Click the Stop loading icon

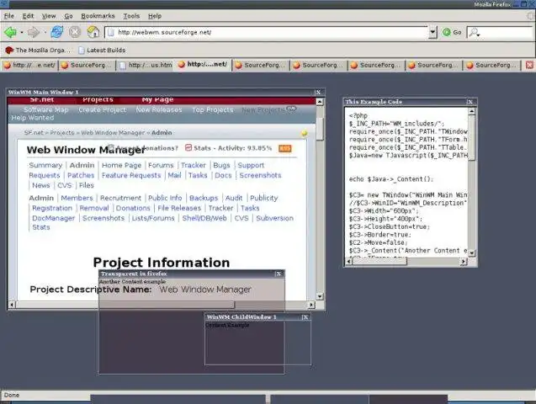[75, 32]
